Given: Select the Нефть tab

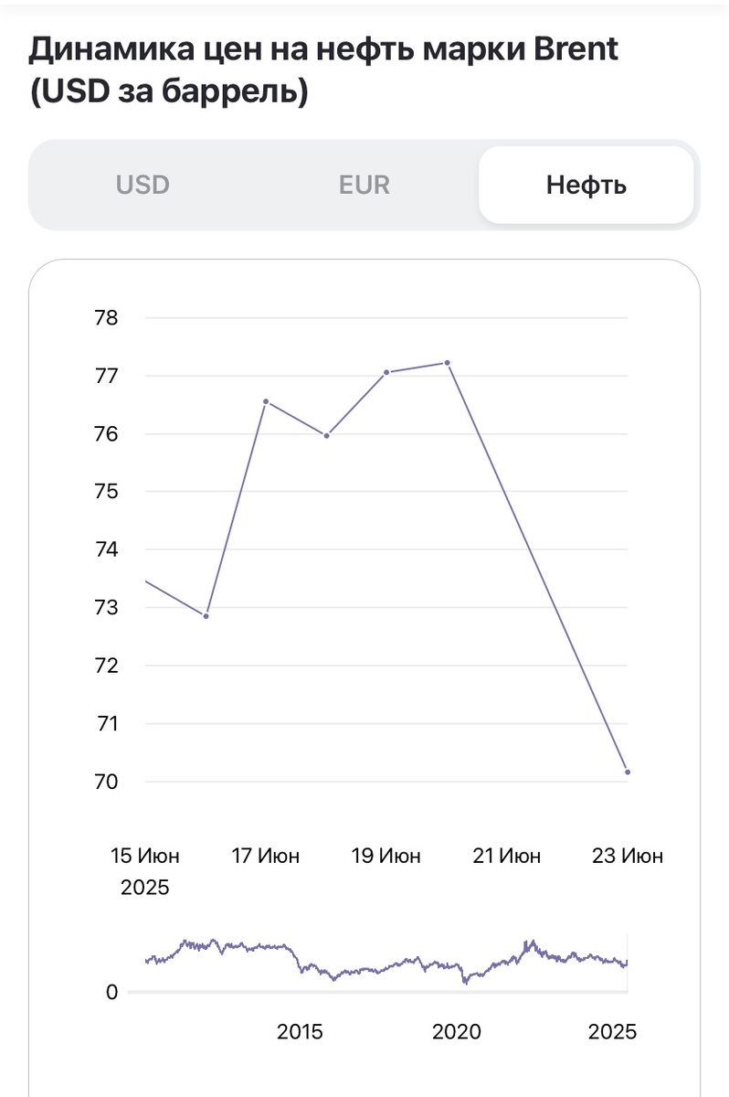Looking at the screenshot, I should (586, 185).
